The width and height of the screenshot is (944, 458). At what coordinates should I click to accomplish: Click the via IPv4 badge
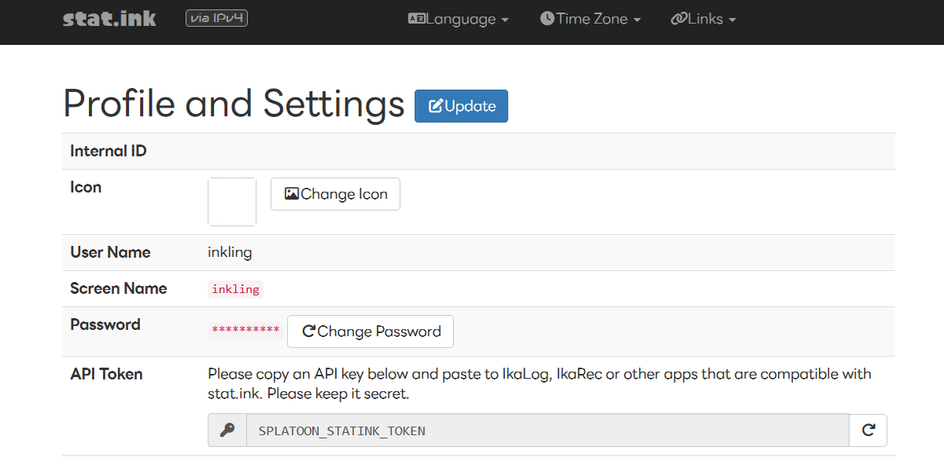216,18
